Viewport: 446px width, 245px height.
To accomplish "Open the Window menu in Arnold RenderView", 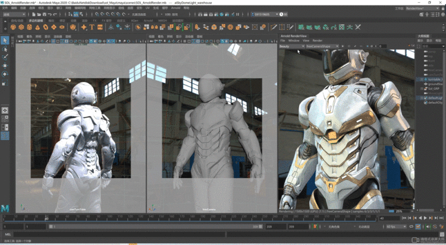I will (294, 40).
